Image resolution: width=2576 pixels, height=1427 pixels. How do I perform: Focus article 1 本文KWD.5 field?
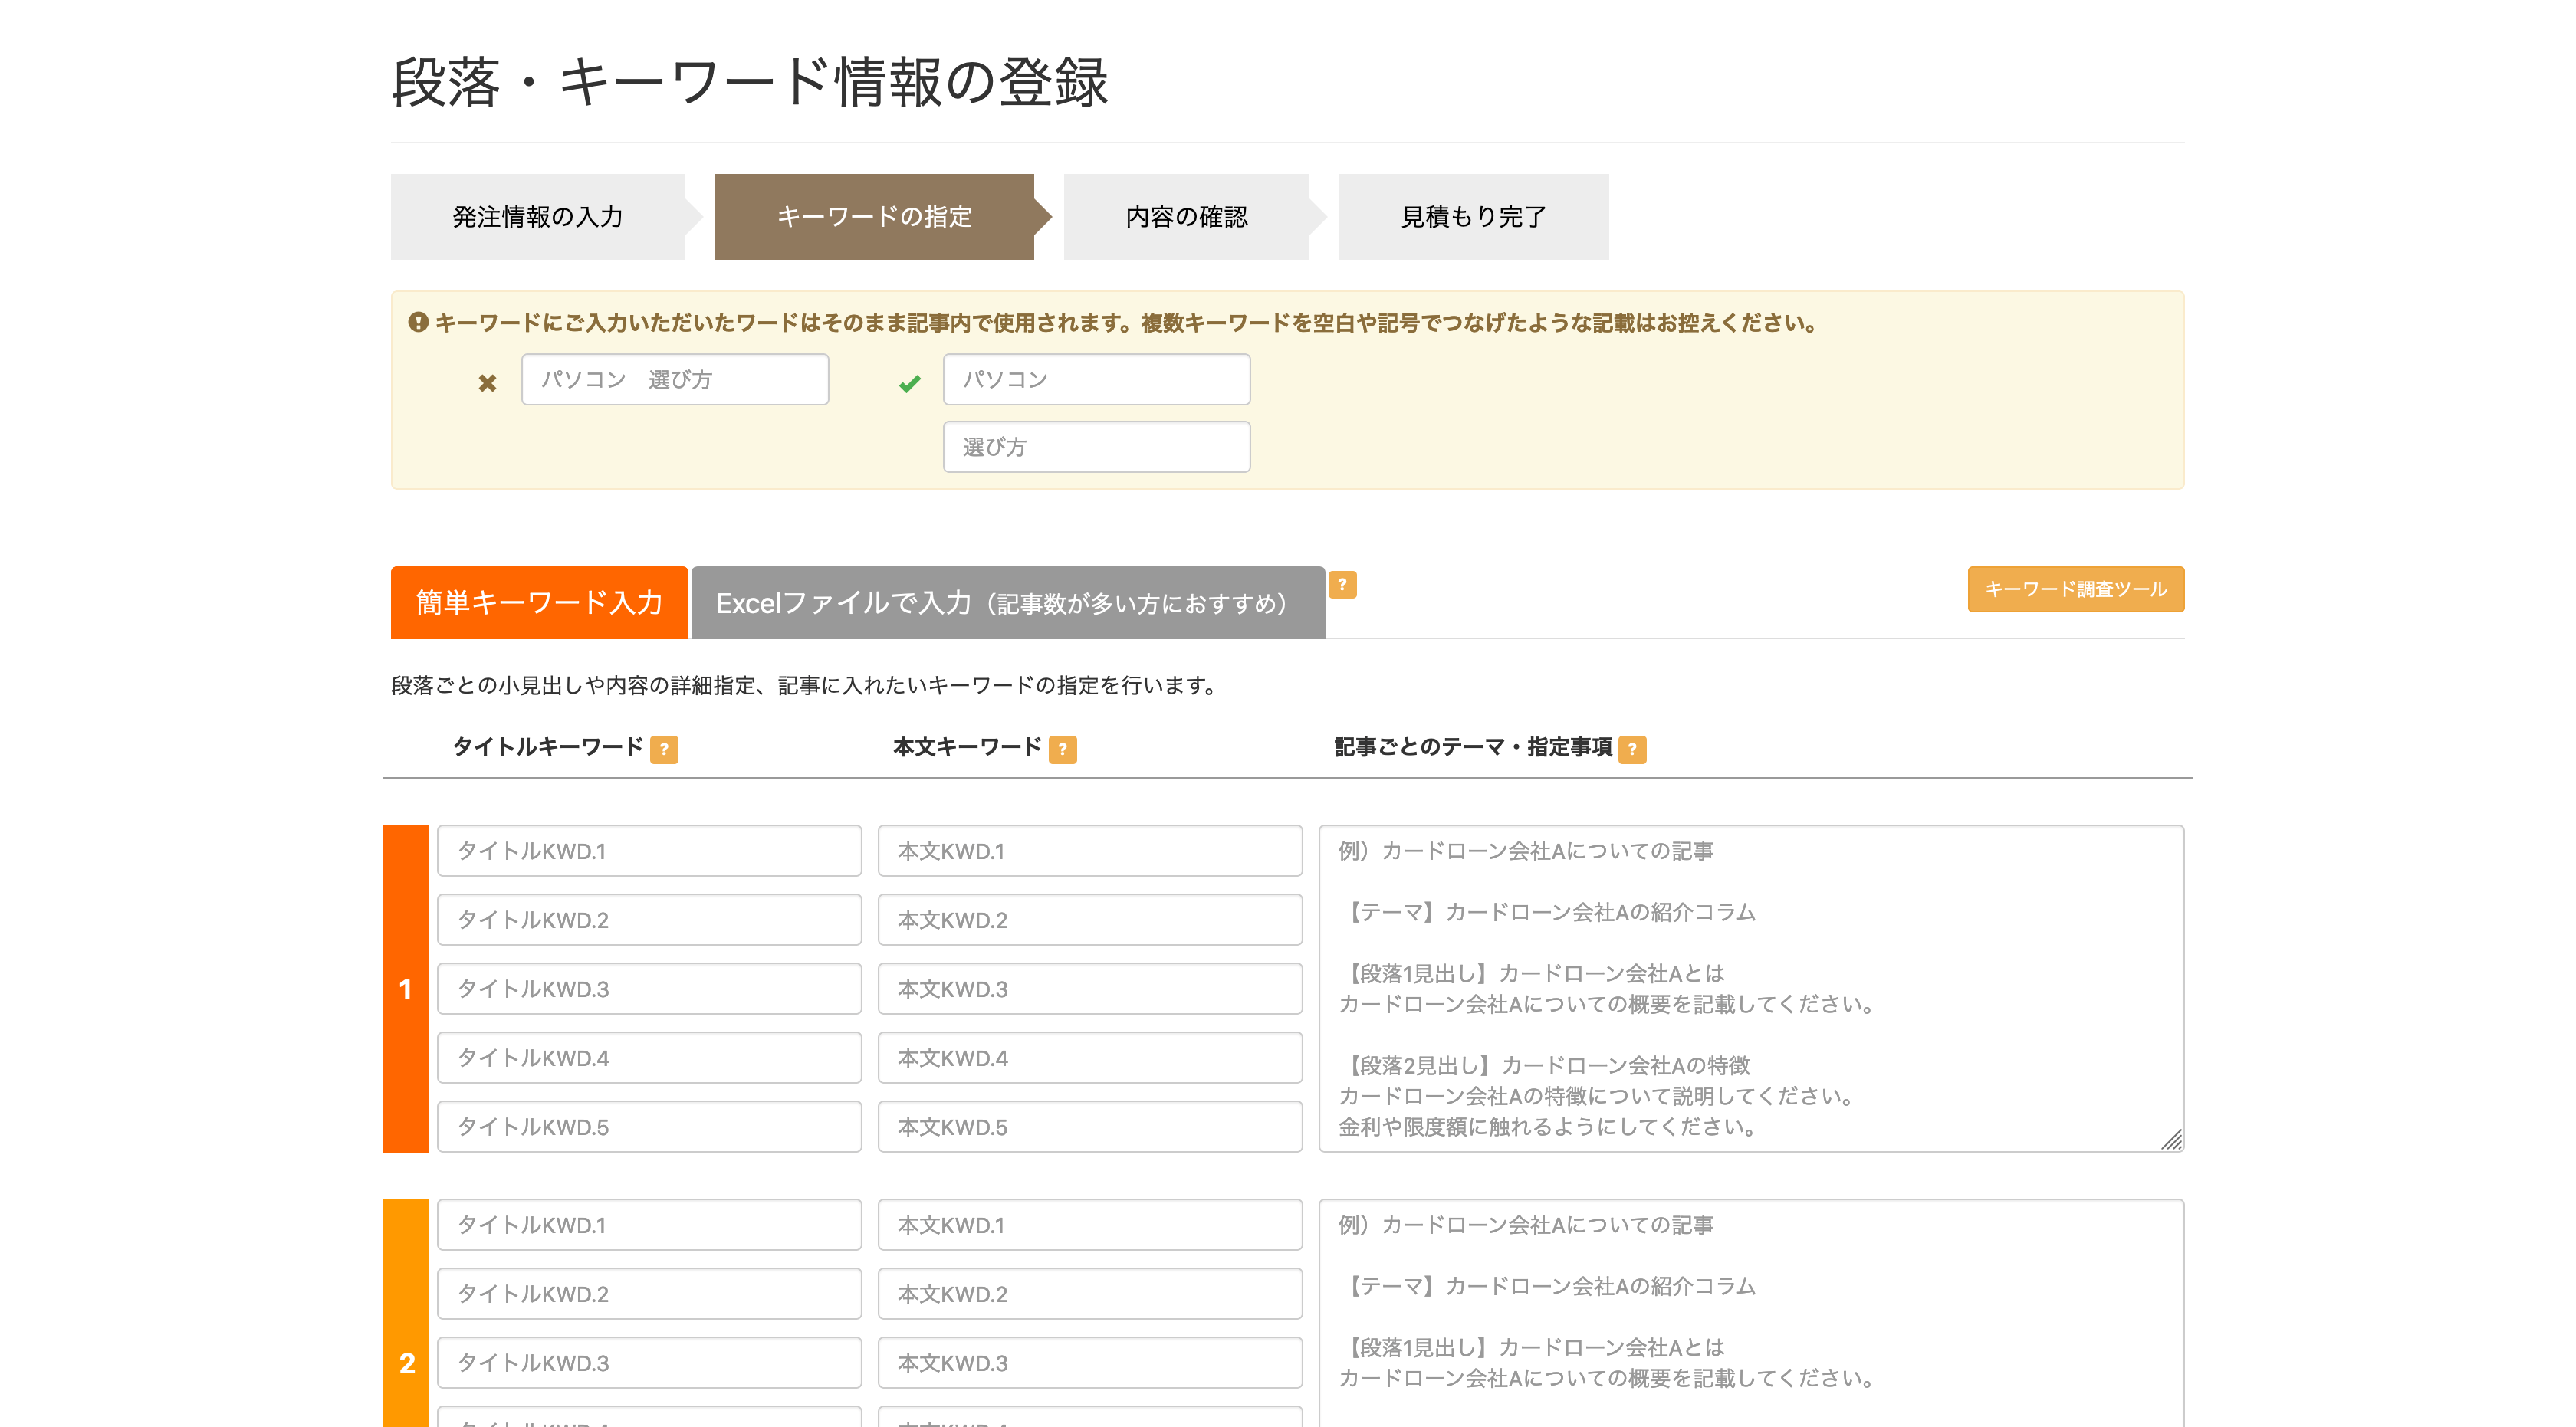tap(1090, 1127)
